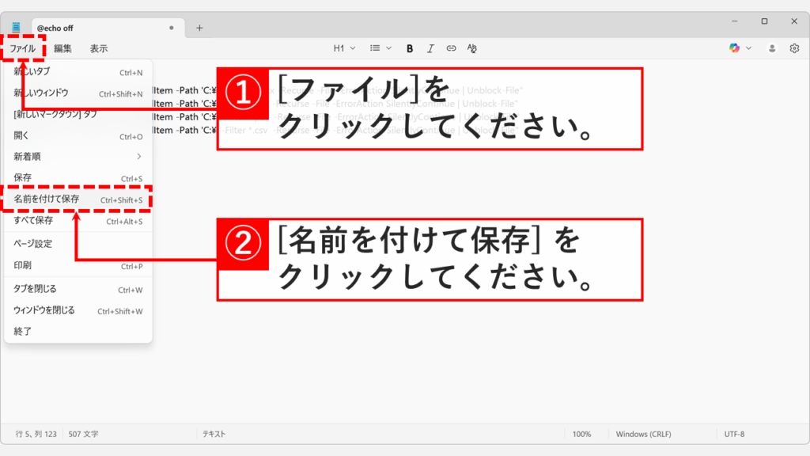
Task: Click the 100% zoom level in status bar
Action: (581, 434)
